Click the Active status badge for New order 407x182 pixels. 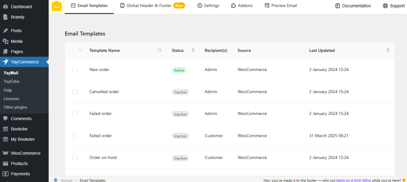click(x=179, y=70)
